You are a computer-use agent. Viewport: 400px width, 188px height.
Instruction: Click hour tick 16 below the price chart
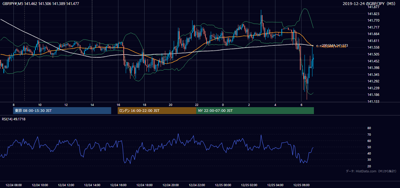click(118, 105)
